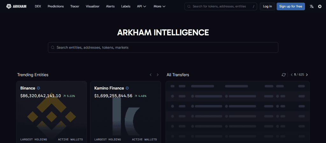This screenshot has height=143, width=326.
Task: Click the slash shortcut hint in header search
Action: (253, 6)
